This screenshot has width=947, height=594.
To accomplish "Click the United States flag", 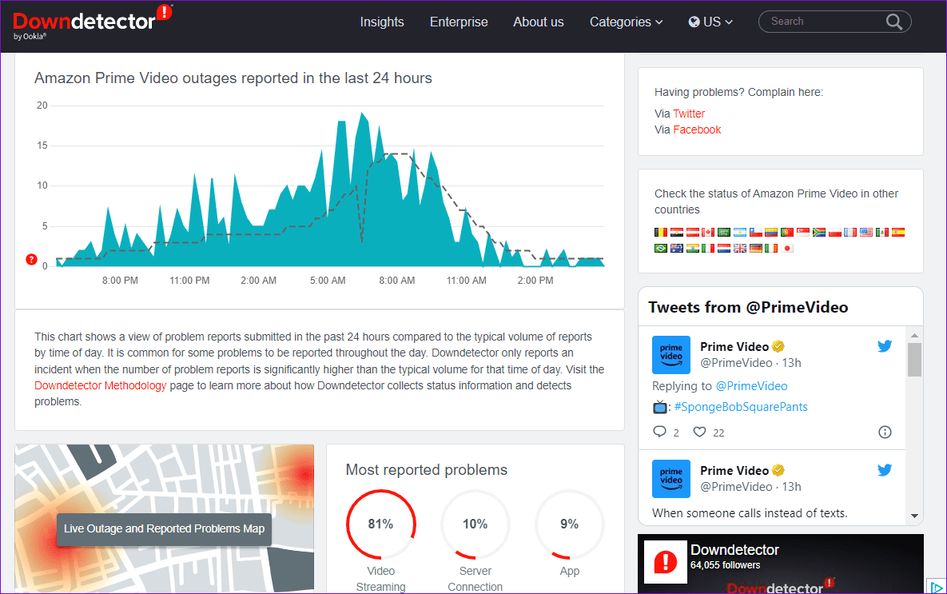I will click(x=866, y=232).
